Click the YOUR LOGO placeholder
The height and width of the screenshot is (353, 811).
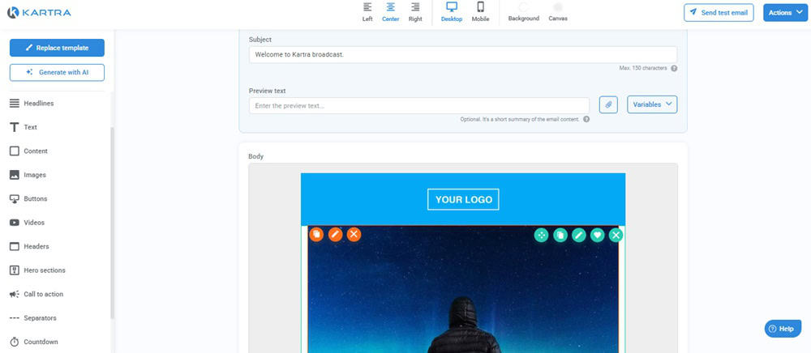coord(463,199)
